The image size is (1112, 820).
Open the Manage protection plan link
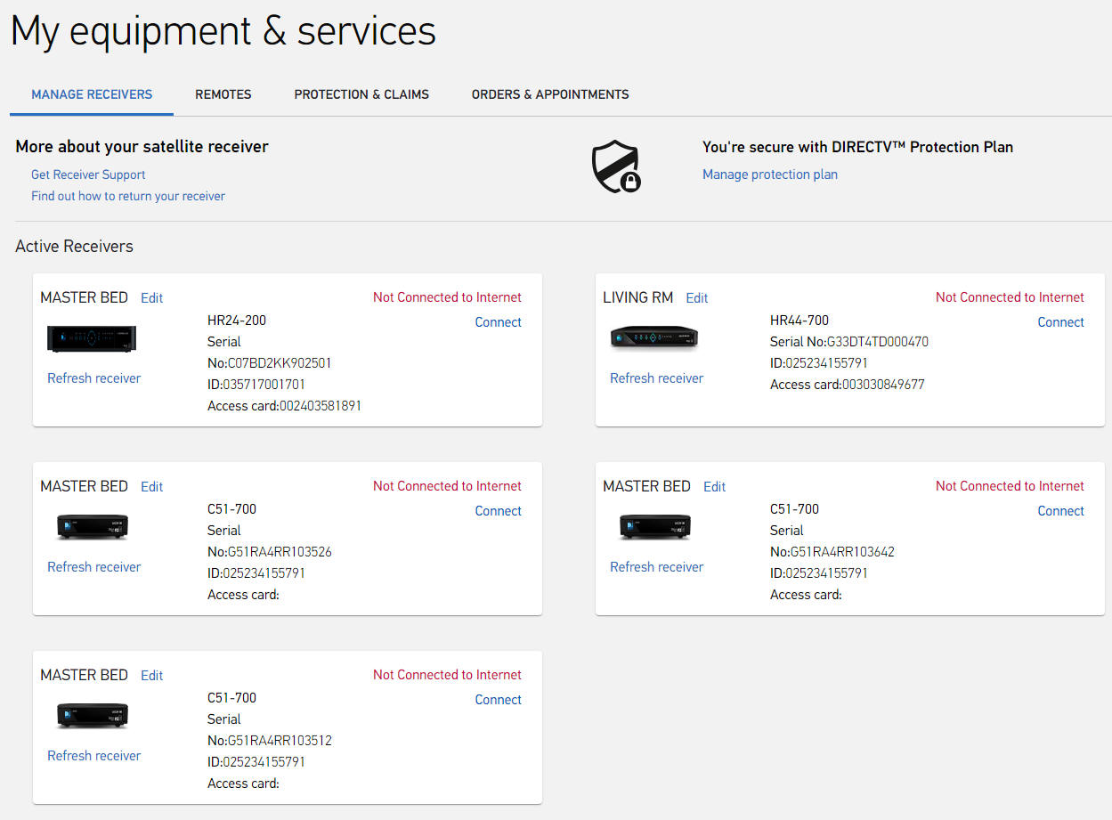click(770, 175)
